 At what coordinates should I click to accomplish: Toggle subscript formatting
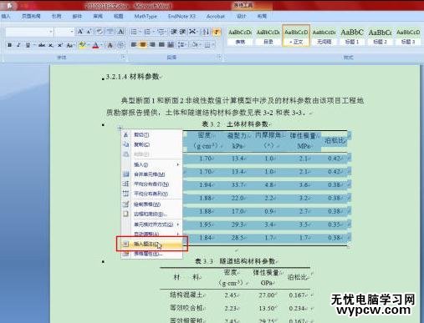(x=51, y=45)
